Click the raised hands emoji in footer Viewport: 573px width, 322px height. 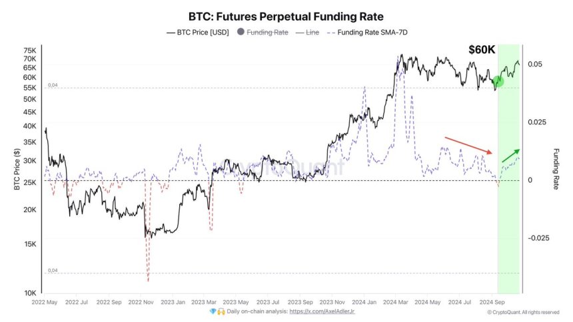coord(219,311)
